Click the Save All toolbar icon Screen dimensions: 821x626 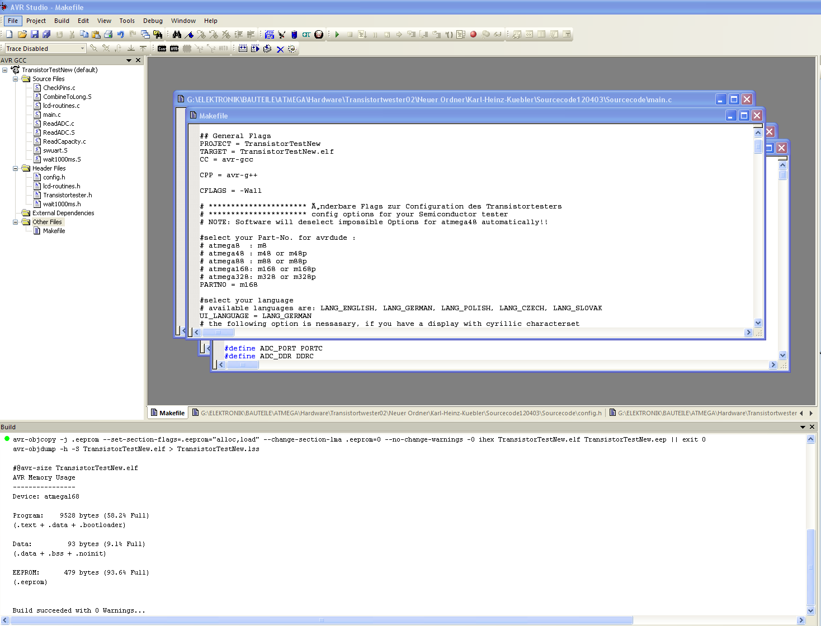[47, 35]
